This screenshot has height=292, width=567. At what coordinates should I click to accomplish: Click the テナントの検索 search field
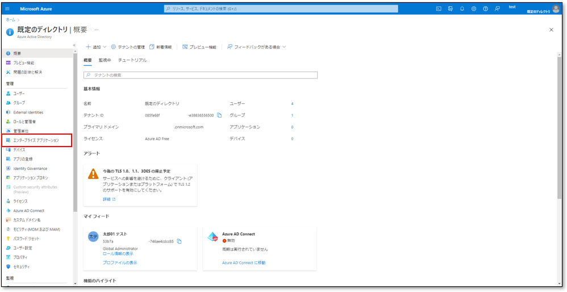(201, 75)
